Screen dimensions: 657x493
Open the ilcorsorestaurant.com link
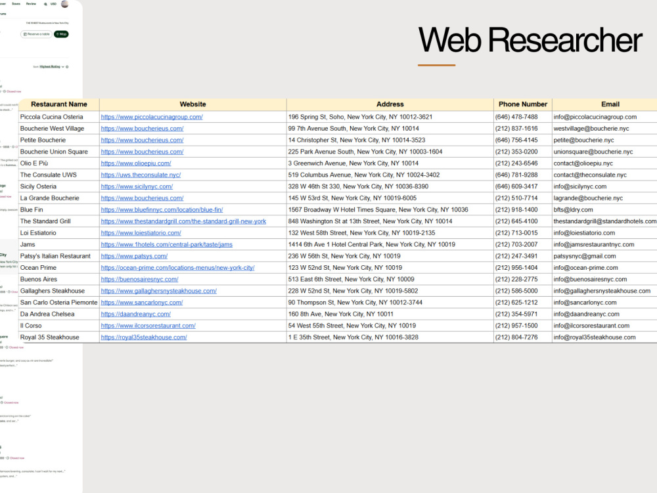click(x=148, y=326)
